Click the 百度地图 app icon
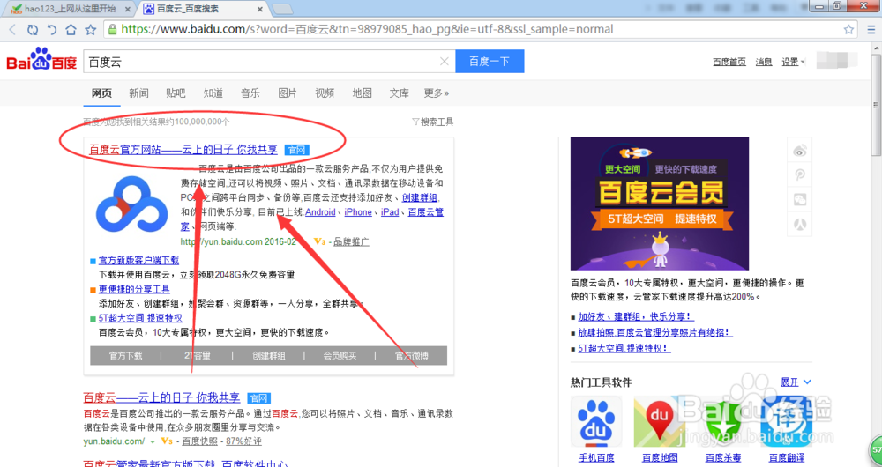882x467 pixels. click(659, 421)
